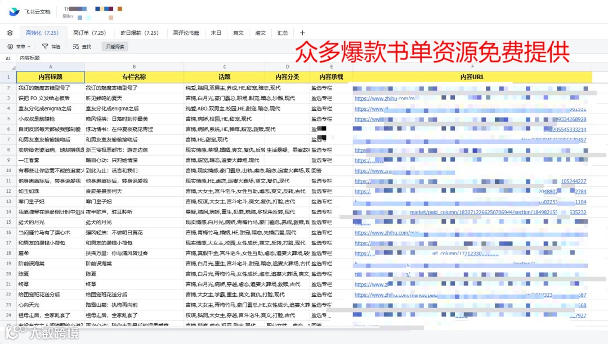Select cell 强风轻拂：不做明日黄花

pos(134,233)
